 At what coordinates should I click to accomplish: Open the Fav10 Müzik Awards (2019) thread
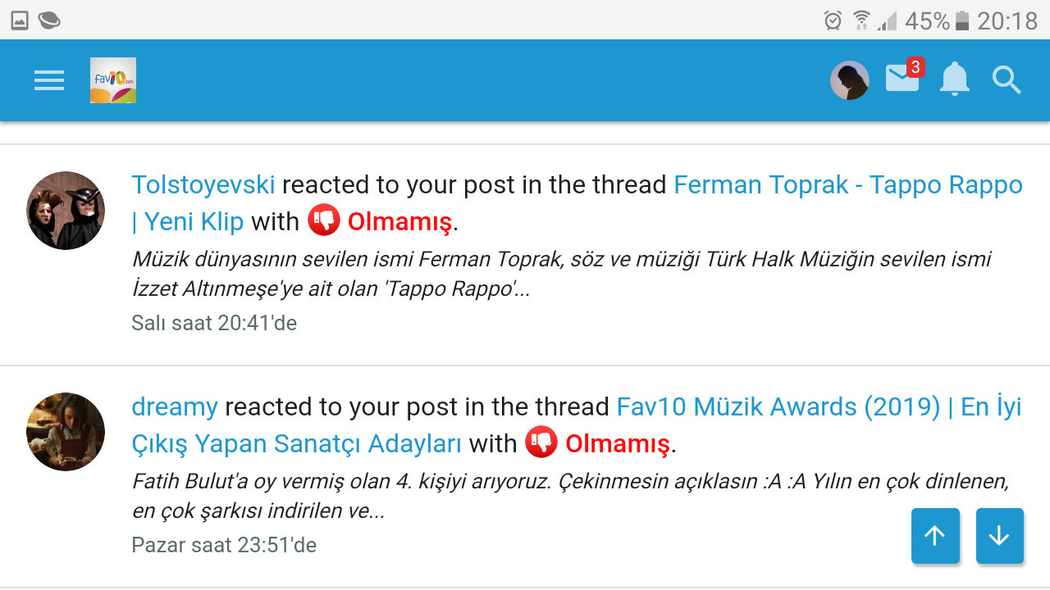tap(778, 406)
